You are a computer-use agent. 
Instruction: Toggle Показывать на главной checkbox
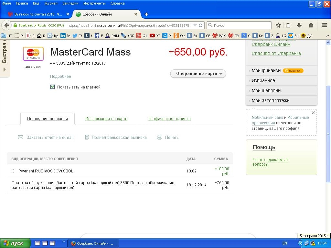[53, 87]
